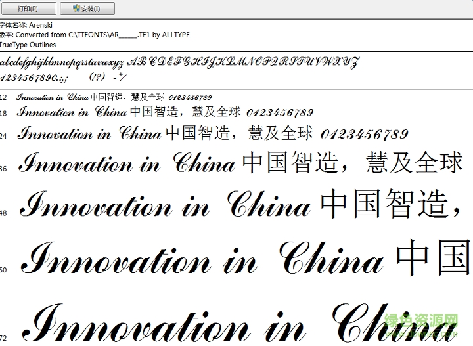This screenshot has width=473, height=346.
Task: Click the uppercase alphabet sample 'ABCDEFGHIJKLMNOPQRSTUVWXYZ'
Action: pyautogui.click(x=243, y=62)
